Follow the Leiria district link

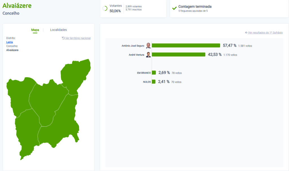(x=9, y=42)
